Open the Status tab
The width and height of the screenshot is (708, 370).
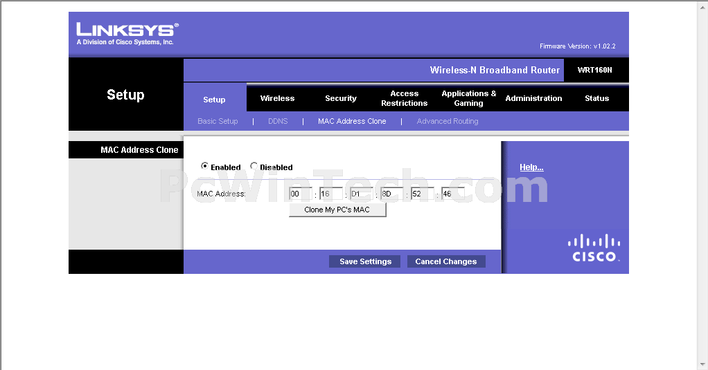coord(597,98)
